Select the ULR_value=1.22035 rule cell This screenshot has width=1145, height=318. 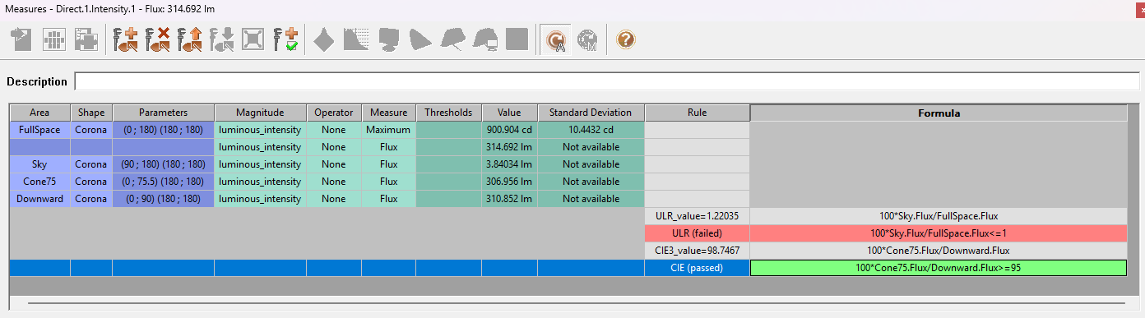[x=698, y=216]
